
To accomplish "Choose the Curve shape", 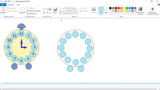I will click(x=63, y=8).
